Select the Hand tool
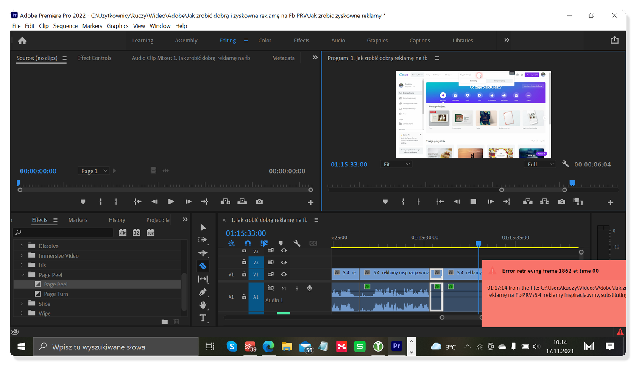 pos(203,305)
